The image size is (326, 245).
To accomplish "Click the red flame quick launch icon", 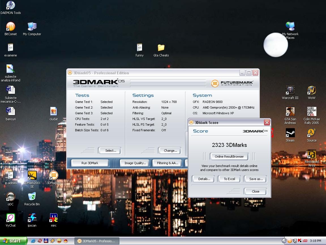I will tap(66, 241).
